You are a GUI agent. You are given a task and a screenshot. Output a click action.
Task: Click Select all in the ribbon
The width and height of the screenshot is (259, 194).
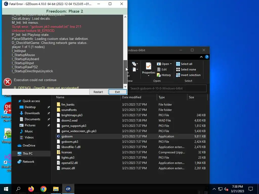click(x=184, y=64)
